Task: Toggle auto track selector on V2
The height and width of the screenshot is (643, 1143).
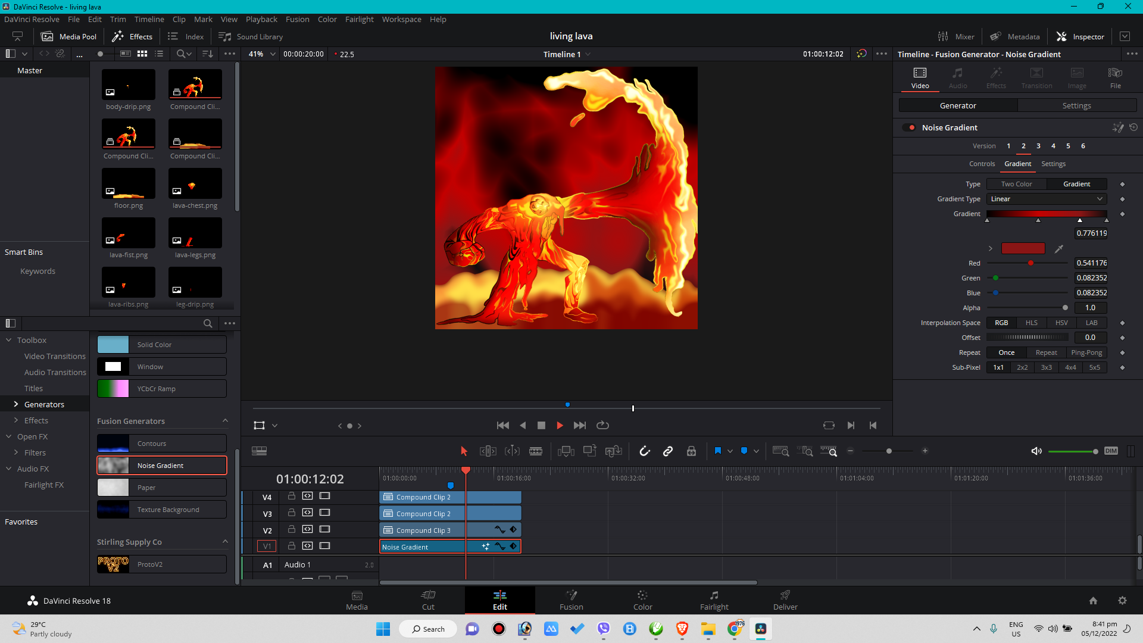Action: [307, 529]
